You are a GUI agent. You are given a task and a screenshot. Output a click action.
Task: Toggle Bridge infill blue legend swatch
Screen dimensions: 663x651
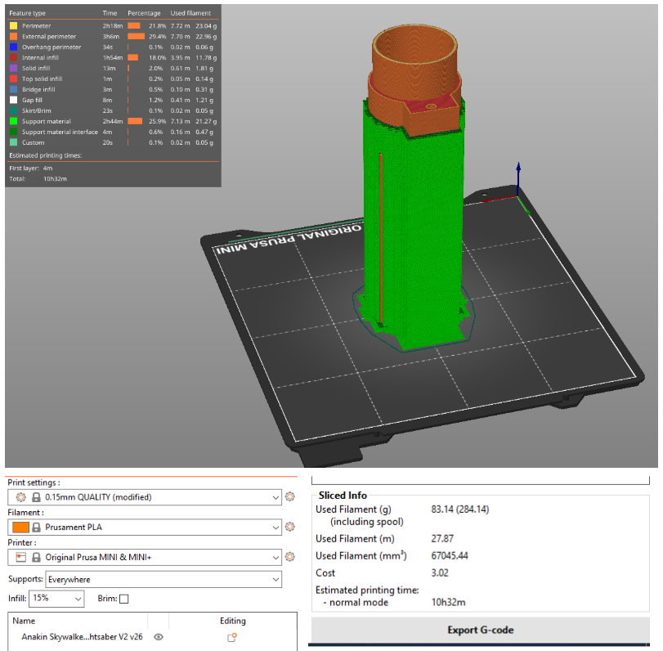coord(14,89)
